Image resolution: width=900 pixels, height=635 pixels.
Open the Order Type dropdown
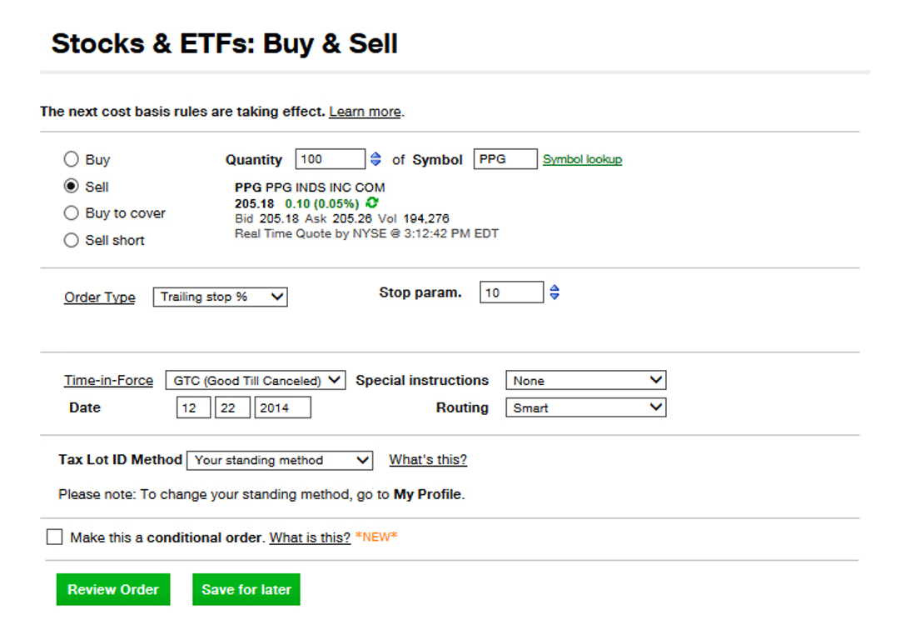tap(221, 297)
